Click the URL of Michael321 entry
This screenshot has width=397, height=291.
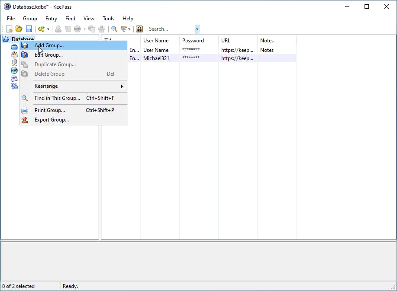[x=237, y=58]
